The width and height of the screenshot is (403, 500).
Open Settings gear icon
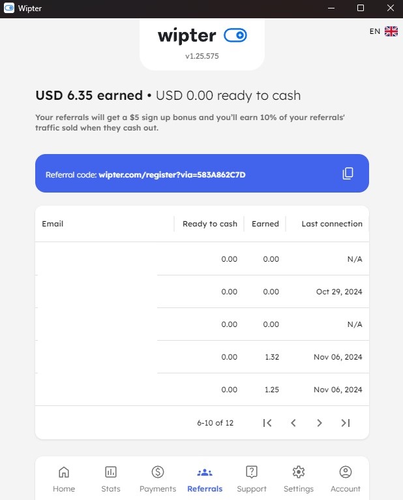(x=299, y=472)
